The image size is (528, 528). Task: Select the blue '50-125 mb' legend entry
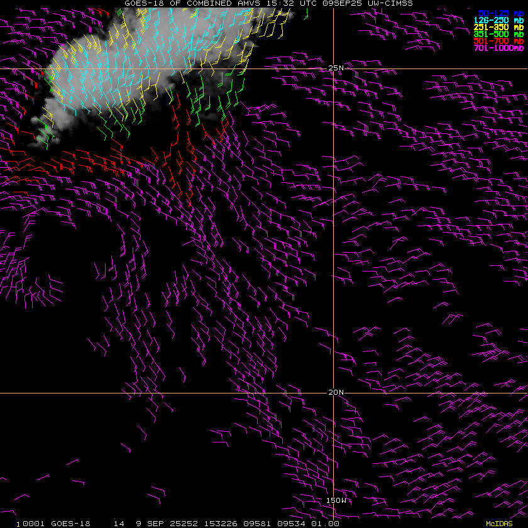point(501,13)
